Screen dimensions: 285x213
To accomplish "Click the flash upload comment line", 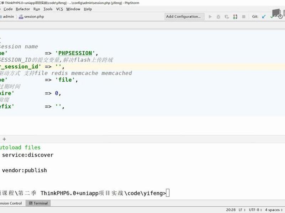I will (x=56, y=60).
